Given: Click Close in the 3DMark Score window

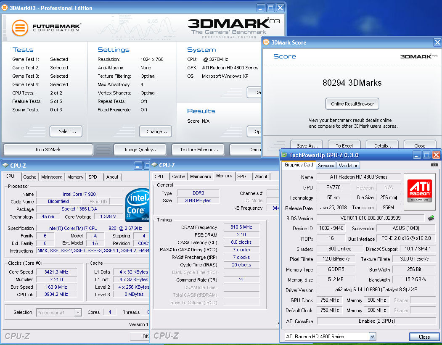Looking at the screenshot, I should [420, 145].
